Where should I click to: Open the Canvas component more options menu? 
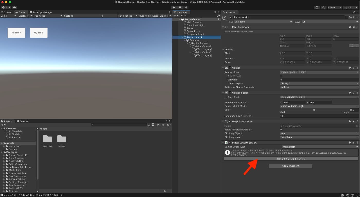pyautogui.click(x=357, y=68)
